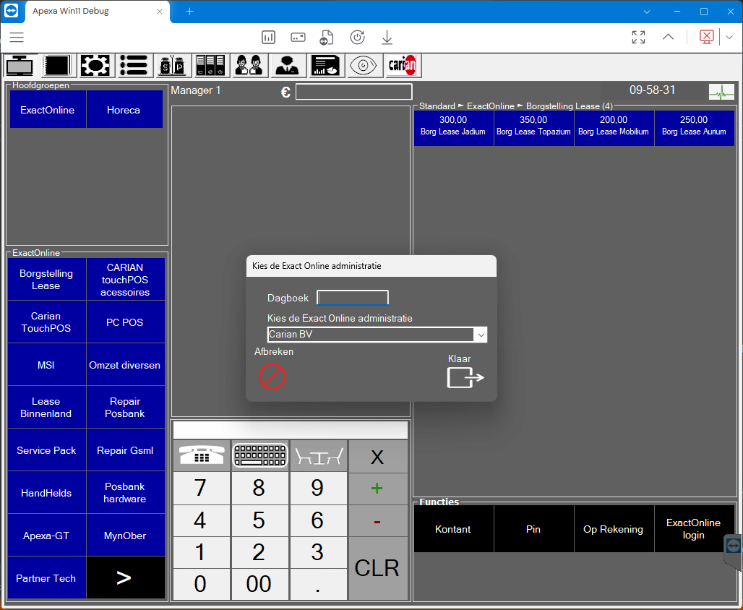Click the TeamViewer statistics chart icon
The height and width of the screenshot is (610, 743).
click(x=268, y=37)
